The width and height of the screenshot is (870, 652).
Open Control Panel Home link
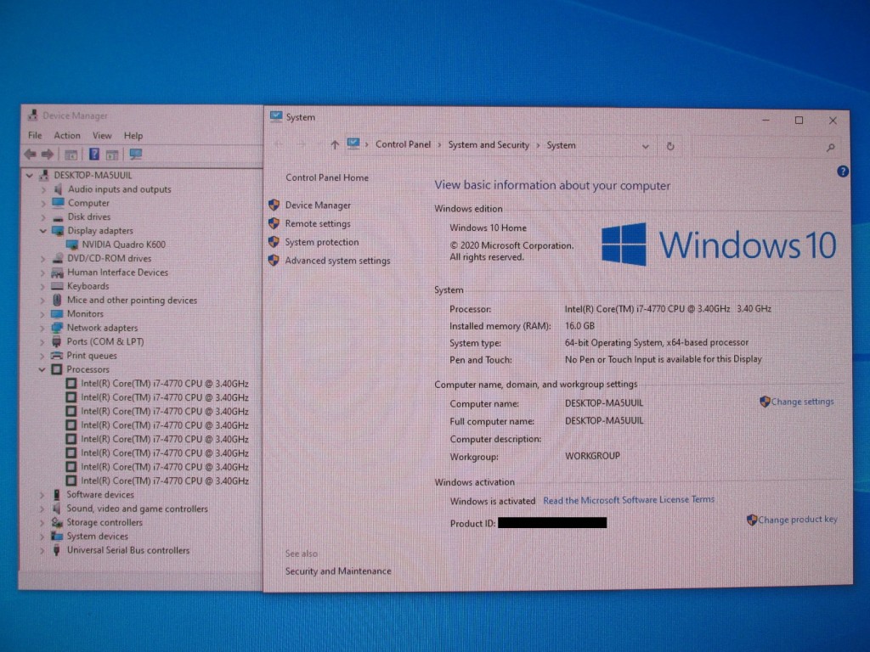pyautogui.click(x=327, y=177)
